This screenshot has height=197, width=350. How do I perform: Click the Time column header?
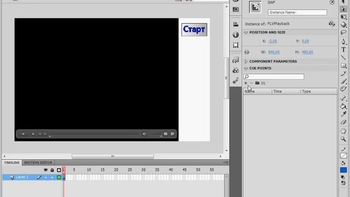coord(286,91)
